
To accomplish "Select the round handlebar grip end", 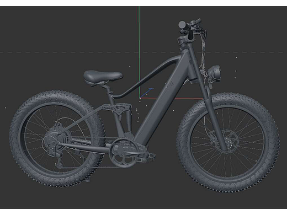I will point(182,24).
